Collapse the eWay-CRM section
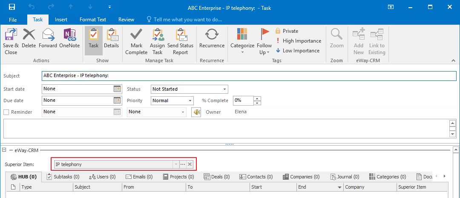460x198 pixels. 4,150
